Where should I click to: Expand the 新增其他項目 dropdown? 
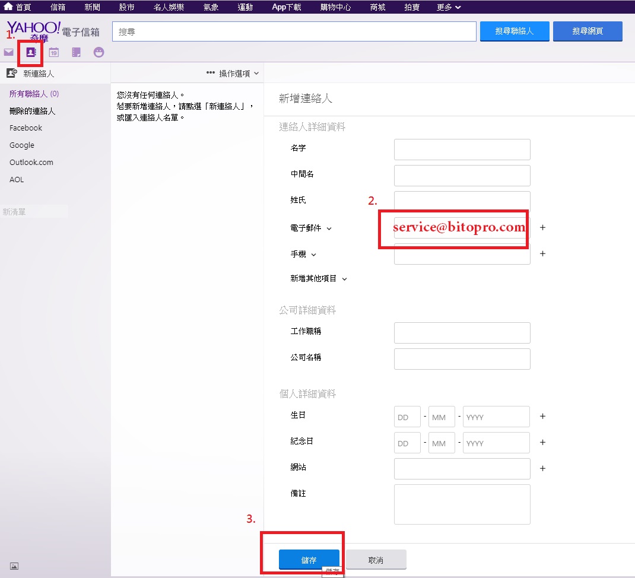tap(344, 279)
